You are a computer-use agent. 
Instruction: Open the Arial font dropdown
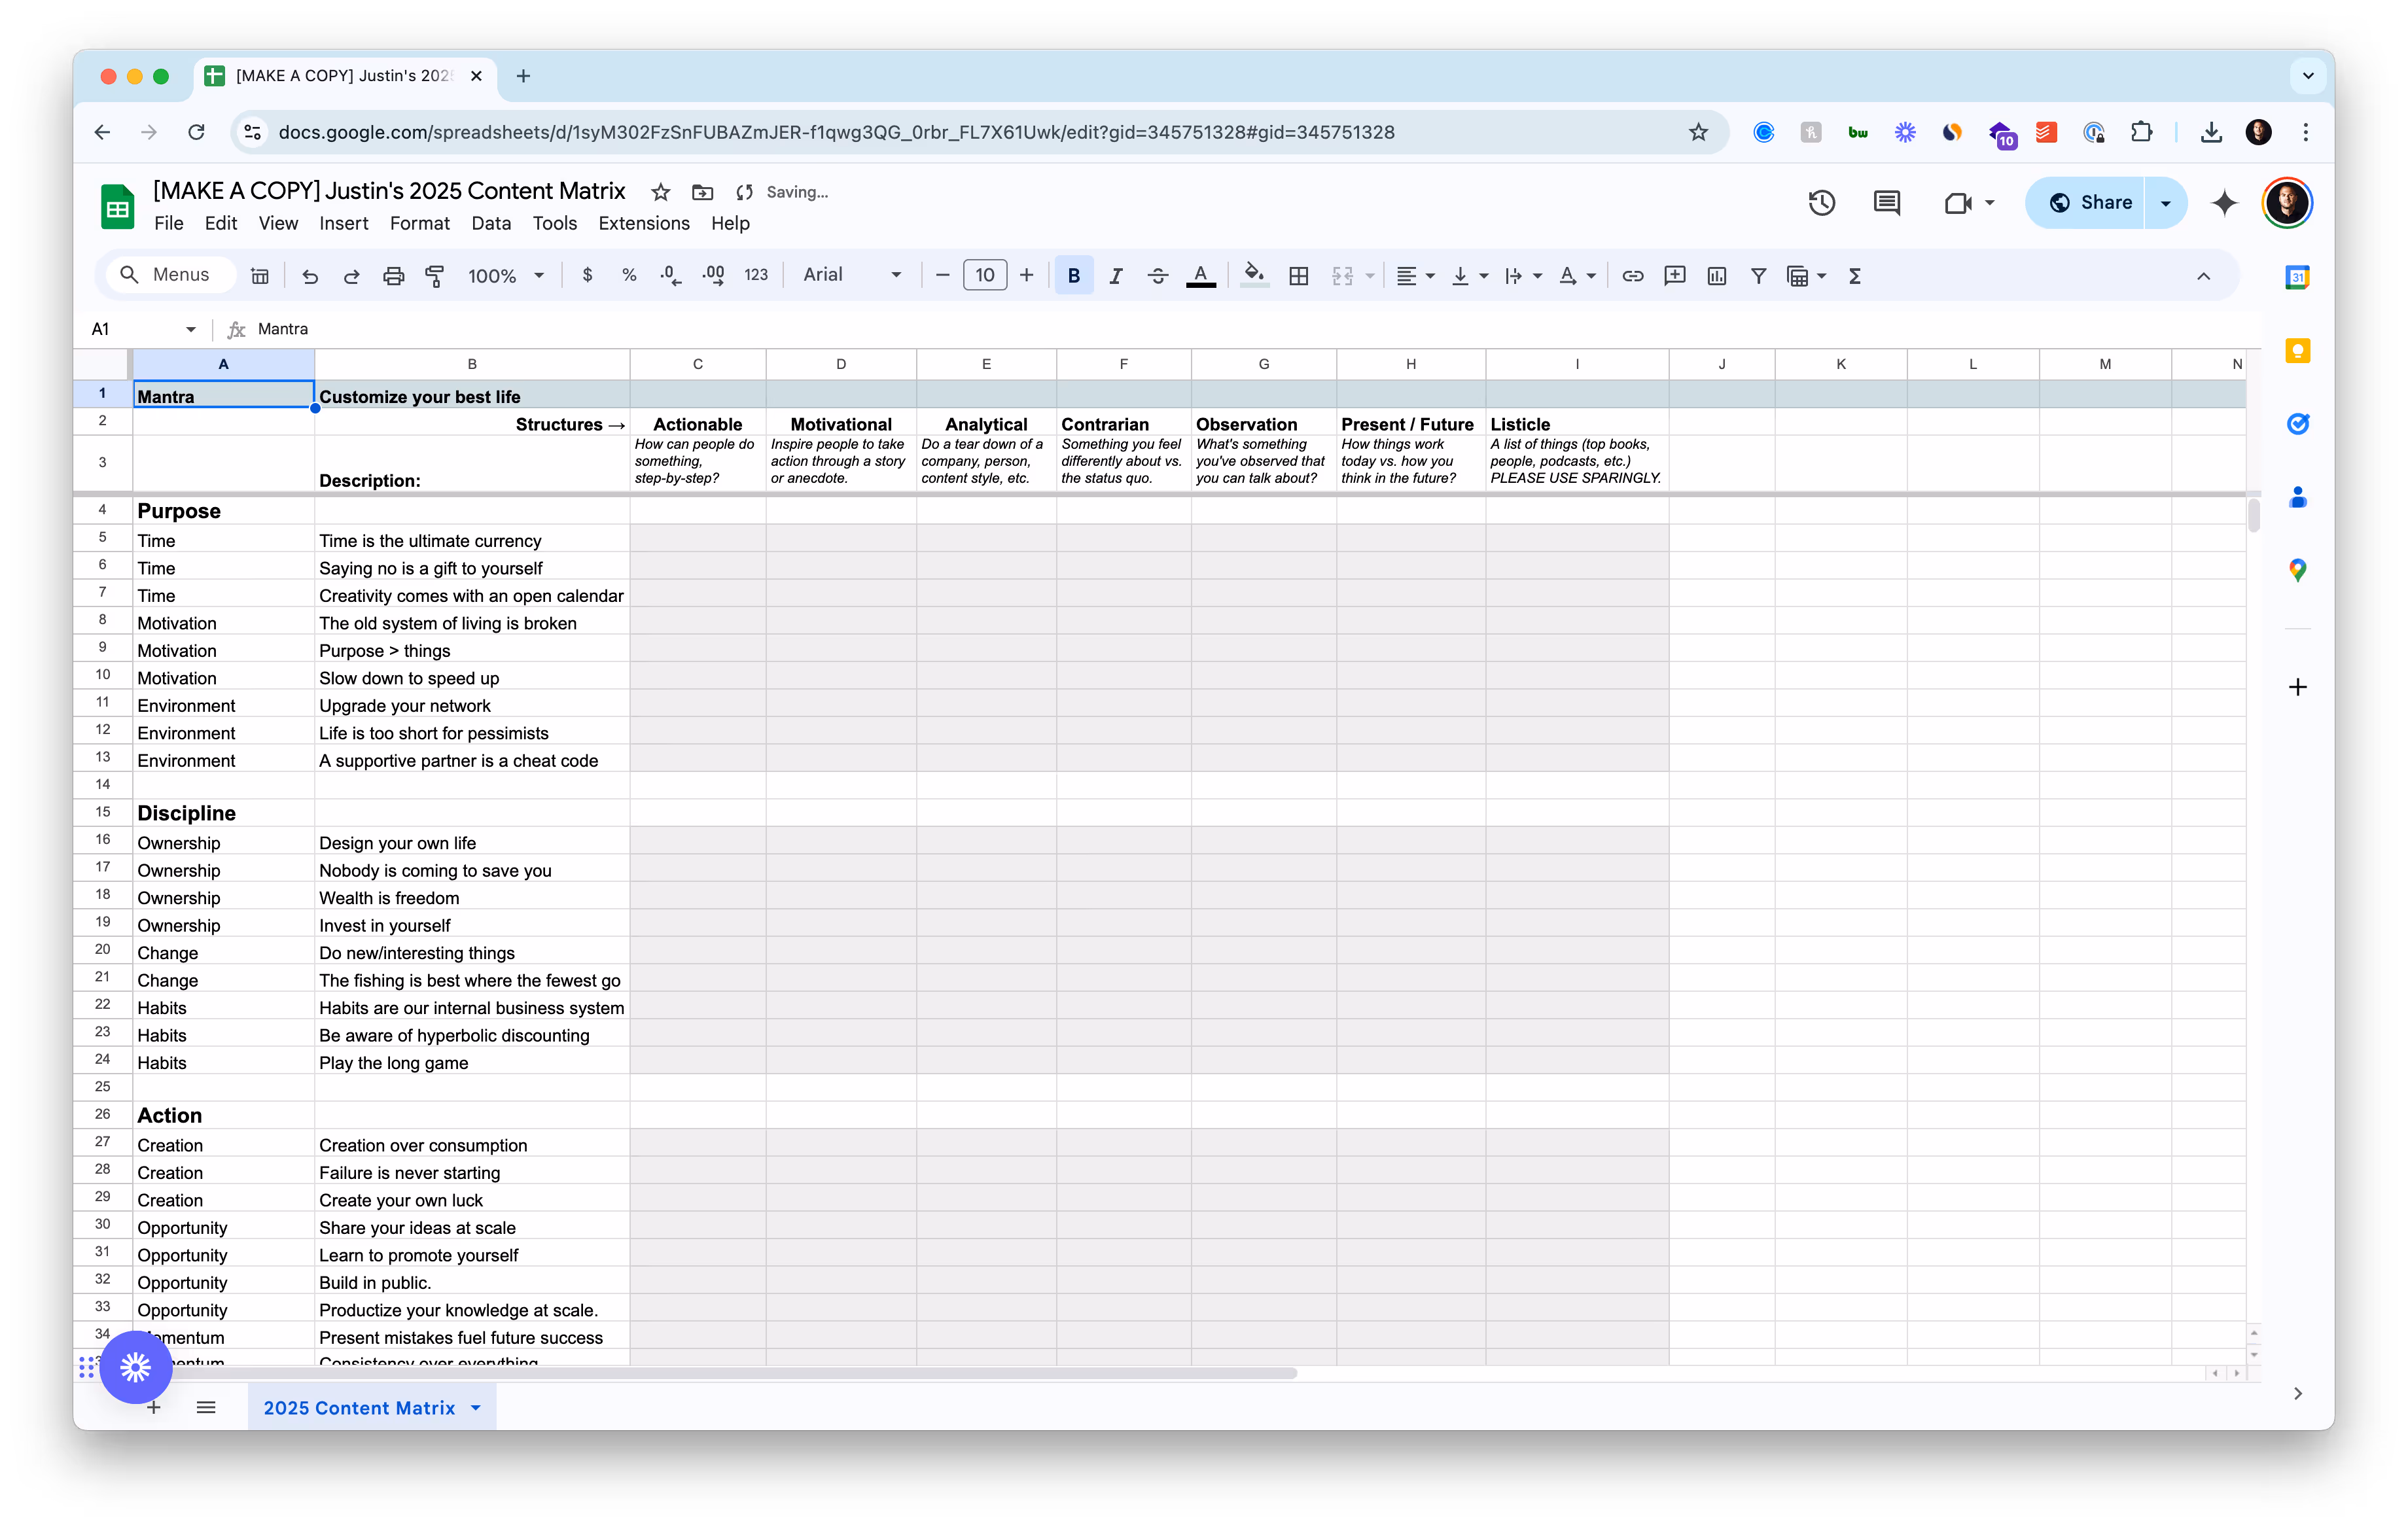click(851, 275)
